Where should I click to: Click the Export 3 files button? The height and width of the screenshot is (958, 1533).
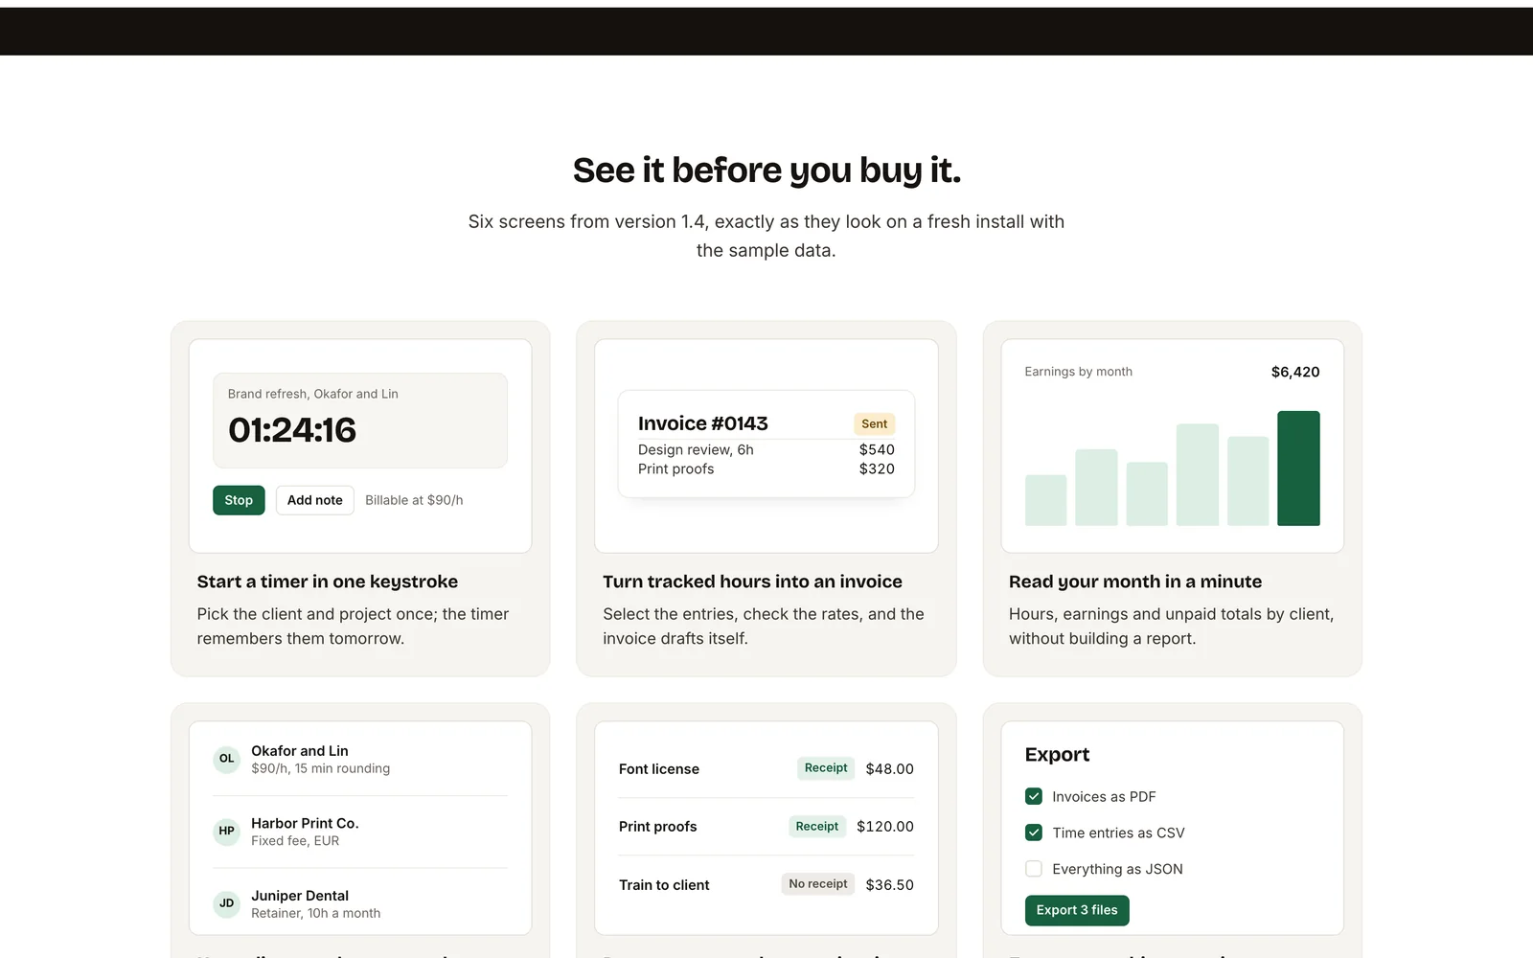click(x=1077, y=910)
